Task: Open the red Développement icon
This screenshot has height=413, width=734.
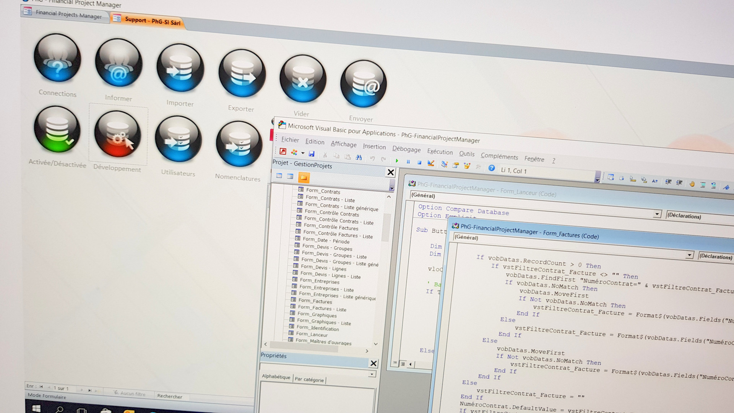Action: pos(117,134)
